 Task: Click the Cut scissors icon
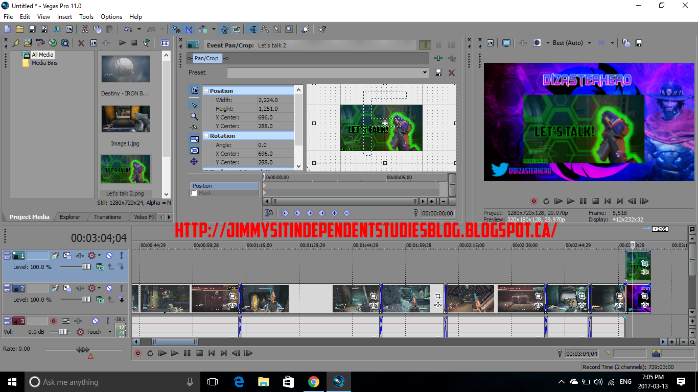[x=85, y=29]
